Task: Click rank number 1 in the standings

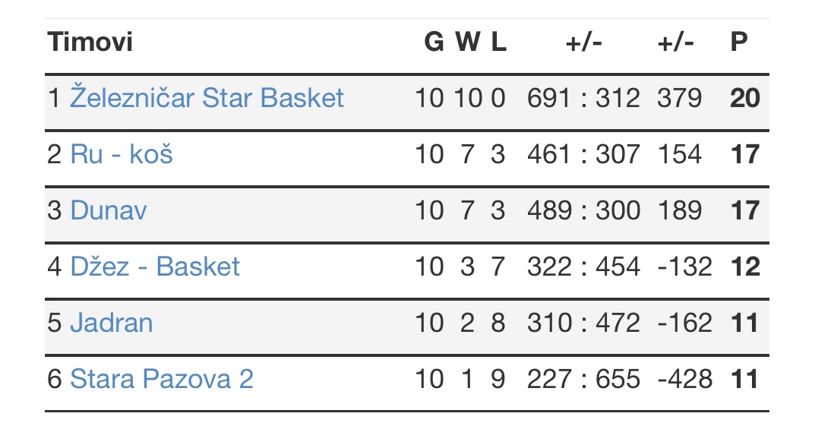Action: (54, 98)
